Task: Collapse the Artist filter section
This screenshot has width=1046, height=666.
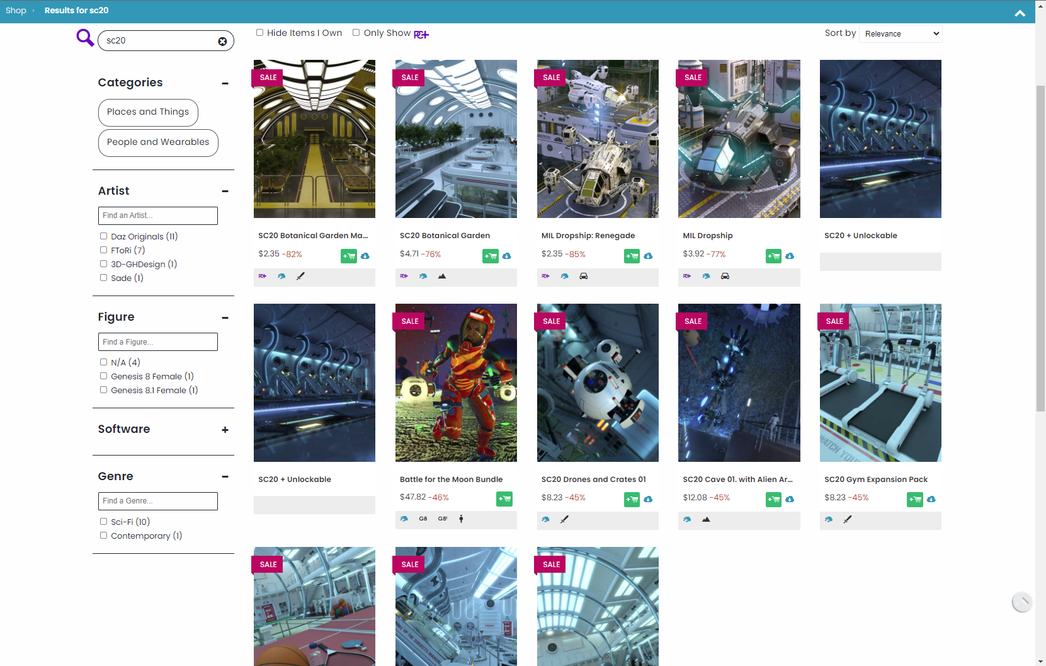Action: point(225,192)
